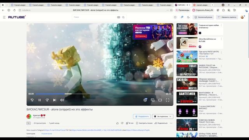Click Поделиться to share the video
The width and height of the screenshot is (249, 140).
[x=161, y=123]
